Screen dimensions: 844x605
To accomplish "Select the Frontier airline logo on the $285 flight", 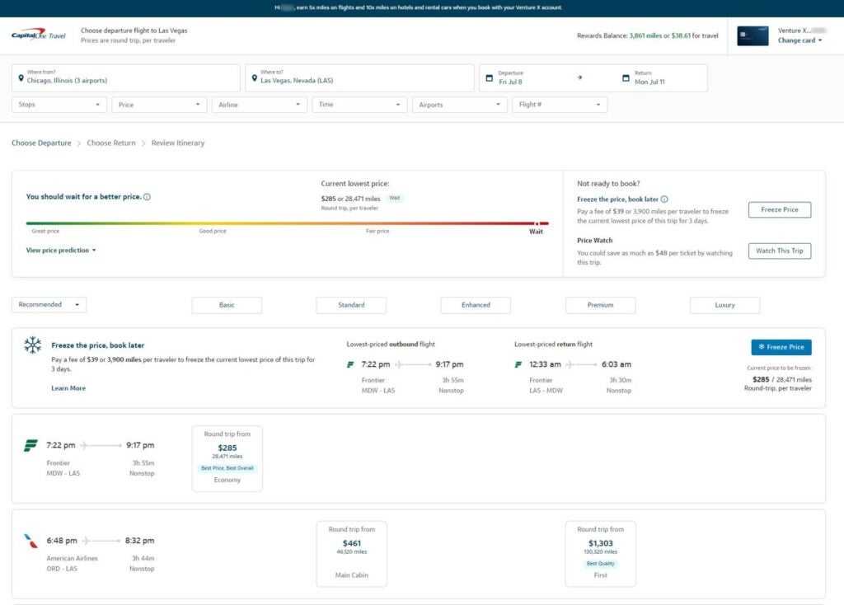I will [x=28, y=444].
